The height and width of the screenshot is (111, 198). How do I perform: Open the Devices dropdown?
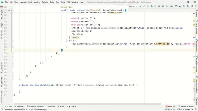coord(133,6)
